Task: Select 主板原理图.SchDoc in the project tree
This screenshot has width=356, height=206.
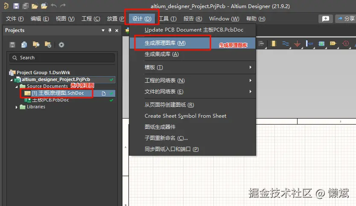Action: [x=58, y=93]
